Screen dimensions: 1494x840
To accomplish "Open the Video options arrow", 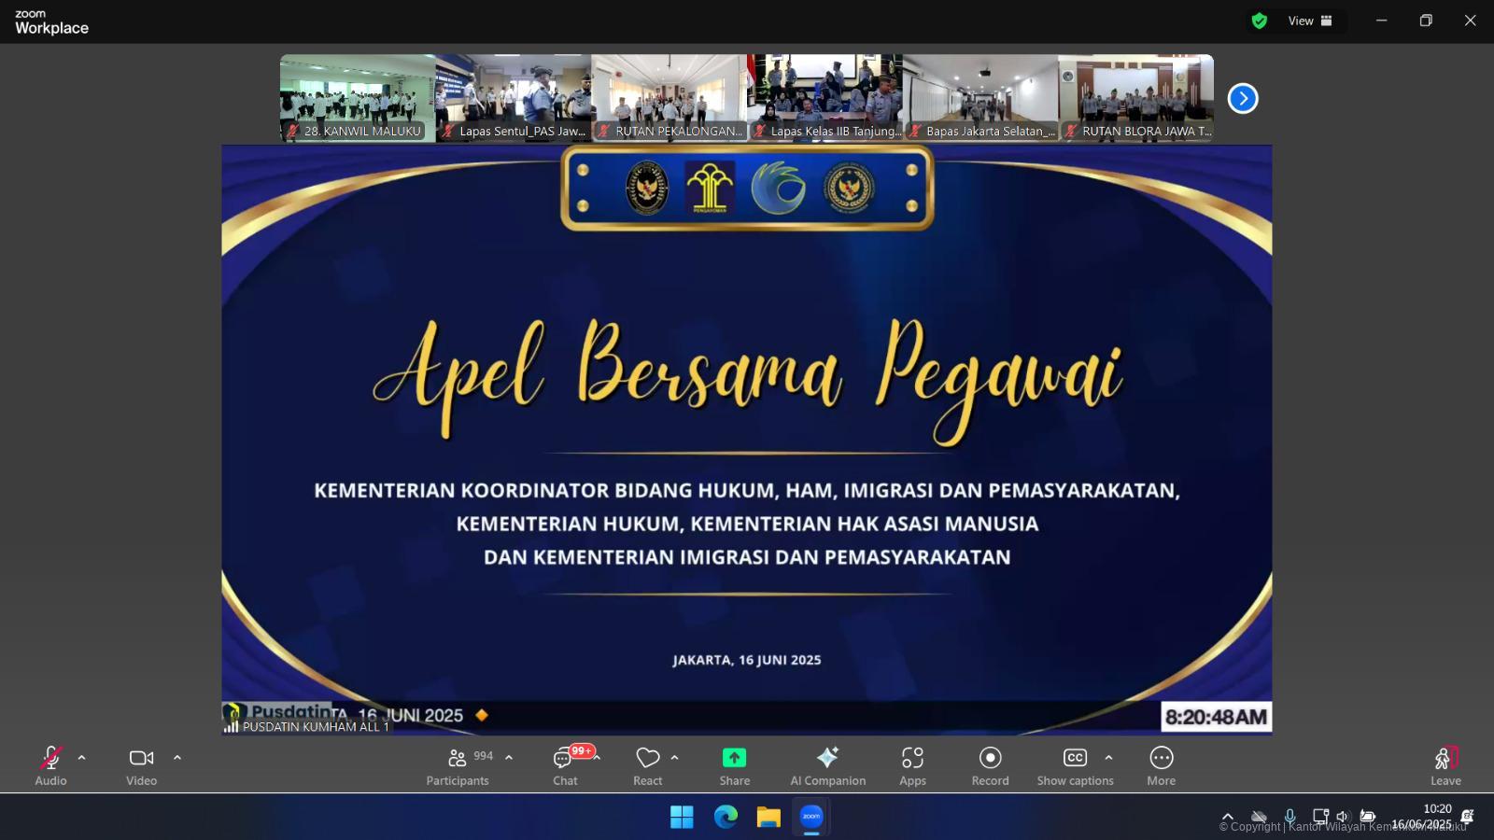I will coord(177,758).
